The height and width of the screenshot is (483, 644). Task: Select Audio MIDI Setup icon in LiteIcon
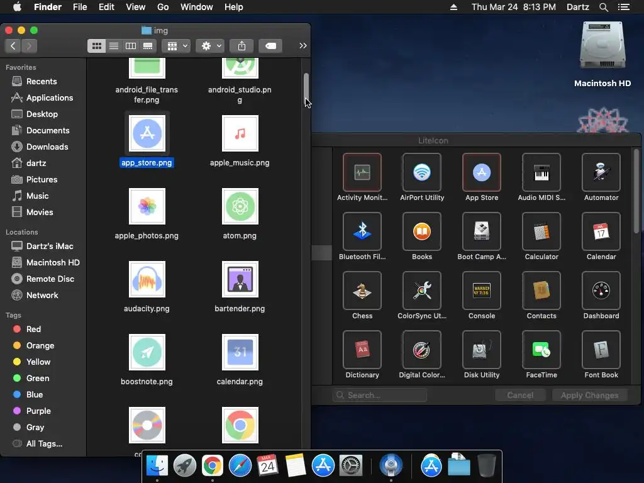[x=541, y=172]
